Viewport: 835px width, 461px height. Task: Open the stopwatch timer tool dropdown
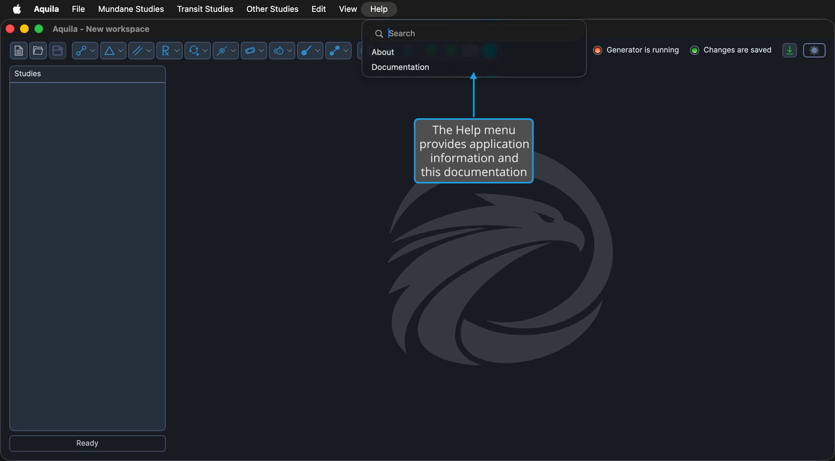point(282,51)
